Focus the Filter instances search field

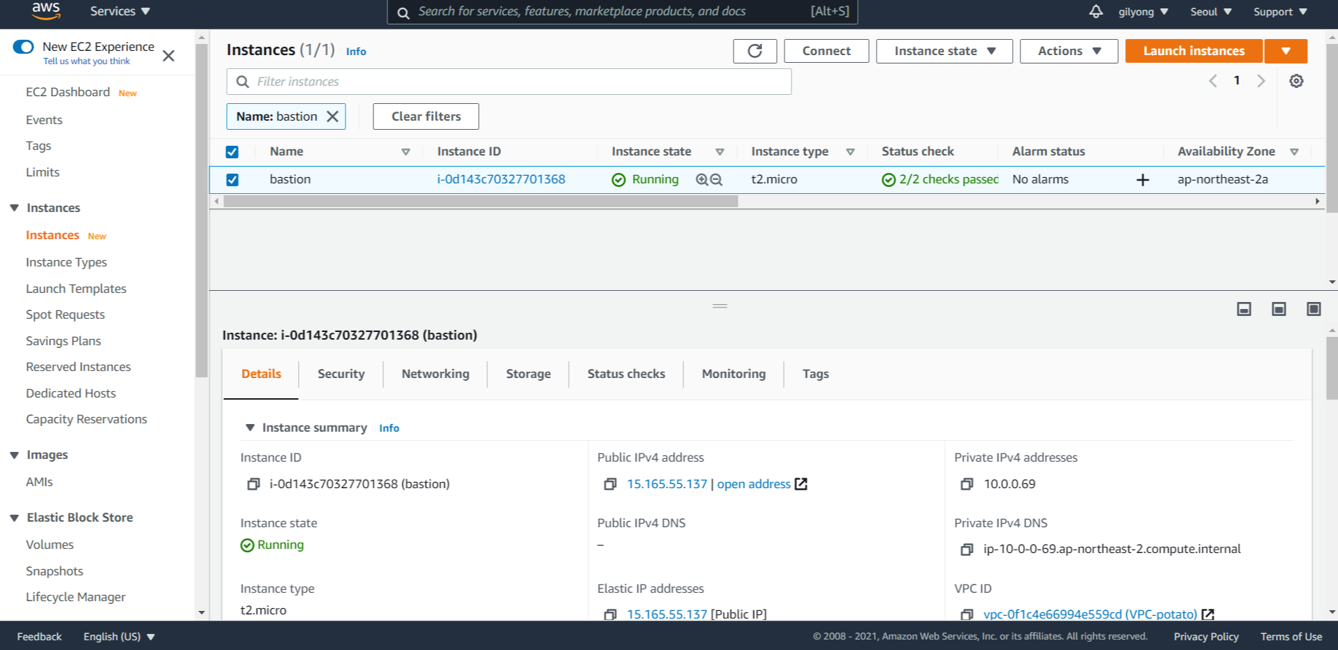509,82
